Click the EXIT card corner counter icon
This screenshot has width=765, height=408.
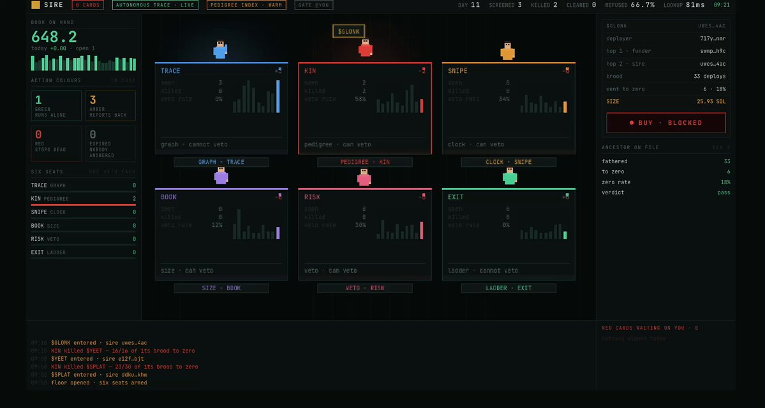[x=565, y=196]
